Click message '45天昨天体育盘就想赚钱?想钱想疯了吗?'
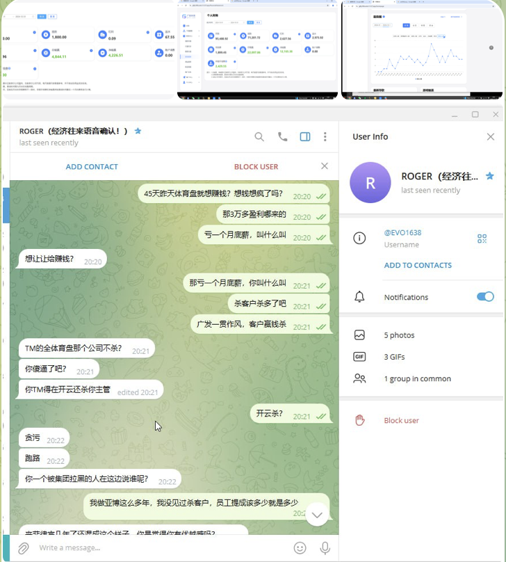This screenshot has width=506, height=562. coord(234,194)
